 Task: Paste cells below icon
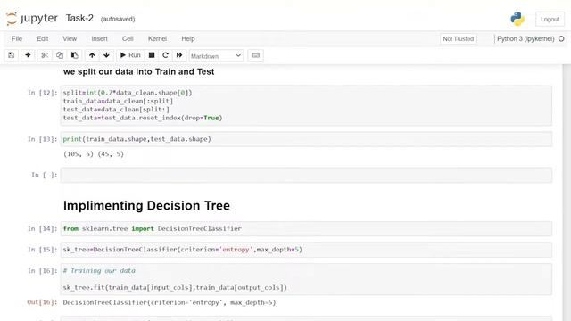coord(75,55)
